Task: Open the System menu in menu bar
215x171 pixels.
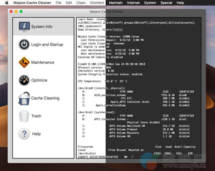Action: coord(150,3)
